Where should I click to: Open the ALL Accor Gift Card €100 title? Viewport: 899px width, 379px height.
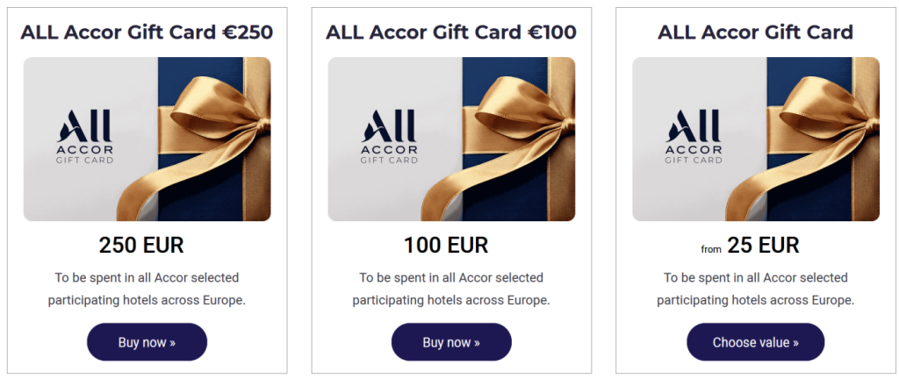coord(451,32)
